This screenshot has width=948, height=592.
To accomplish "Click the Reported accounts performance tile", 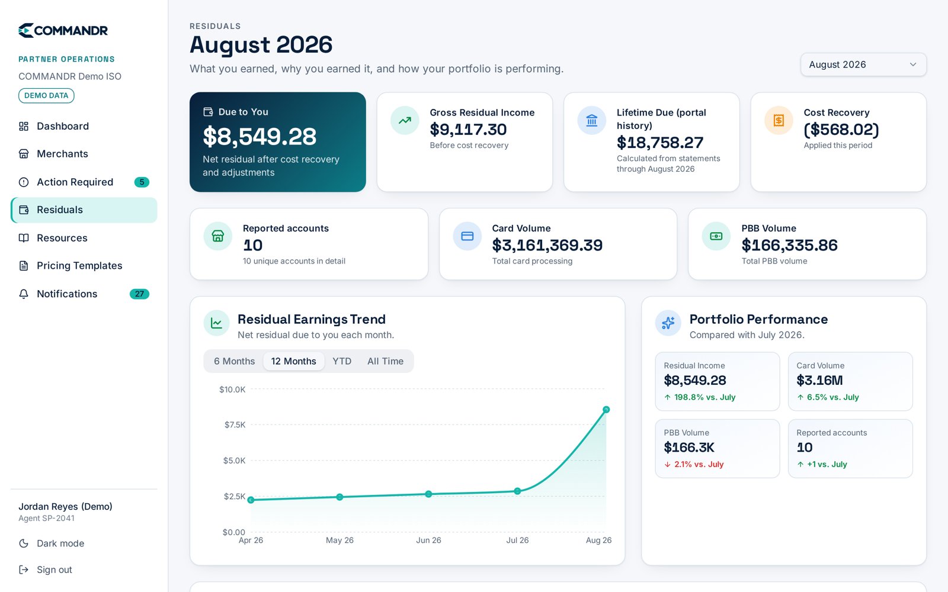I will (850, 448).
